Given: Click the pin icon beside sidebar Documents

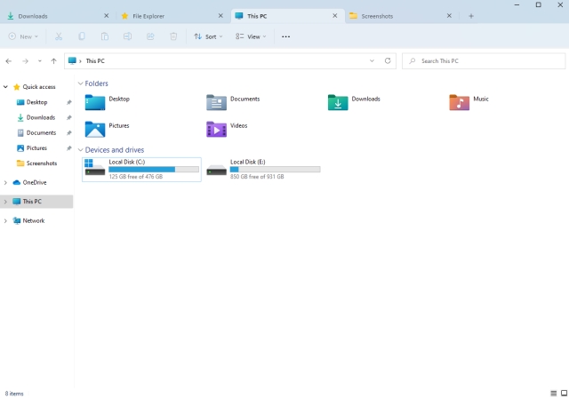Looking at the screenshot, I should click(x=69, y=132).
